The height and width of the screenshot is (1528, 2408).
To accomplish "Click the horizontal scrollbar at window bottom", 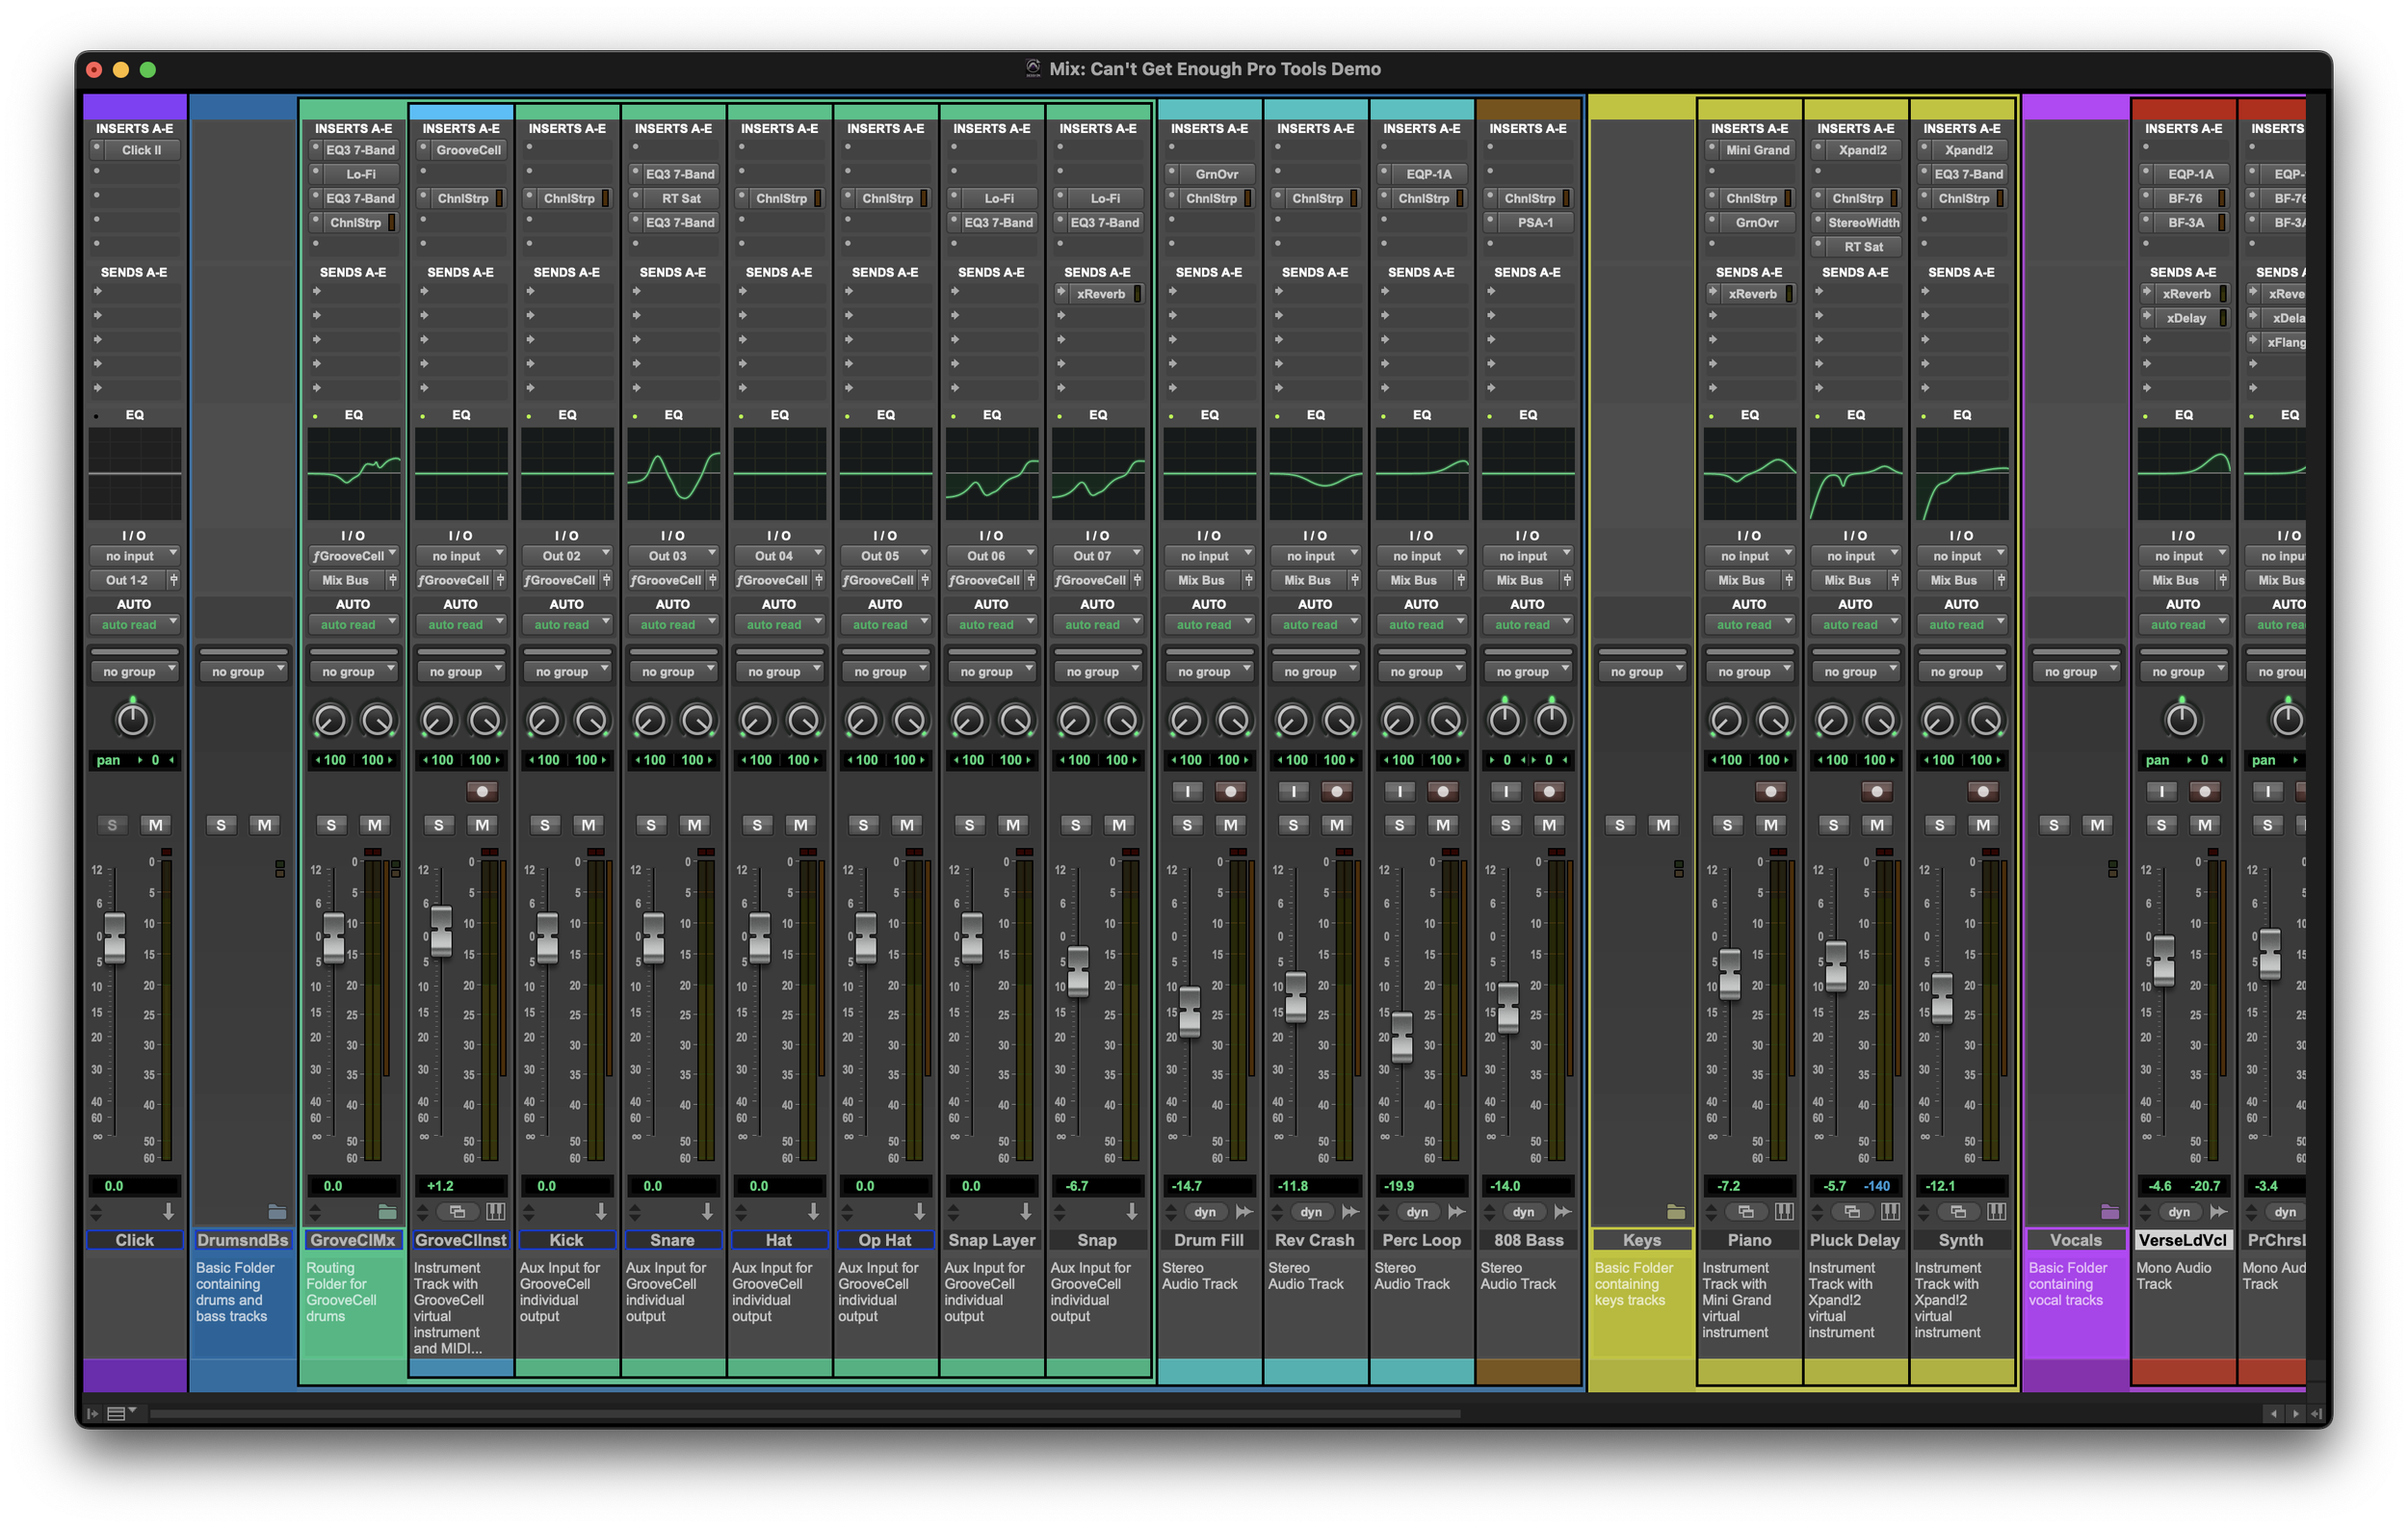I will [805, 1414].
